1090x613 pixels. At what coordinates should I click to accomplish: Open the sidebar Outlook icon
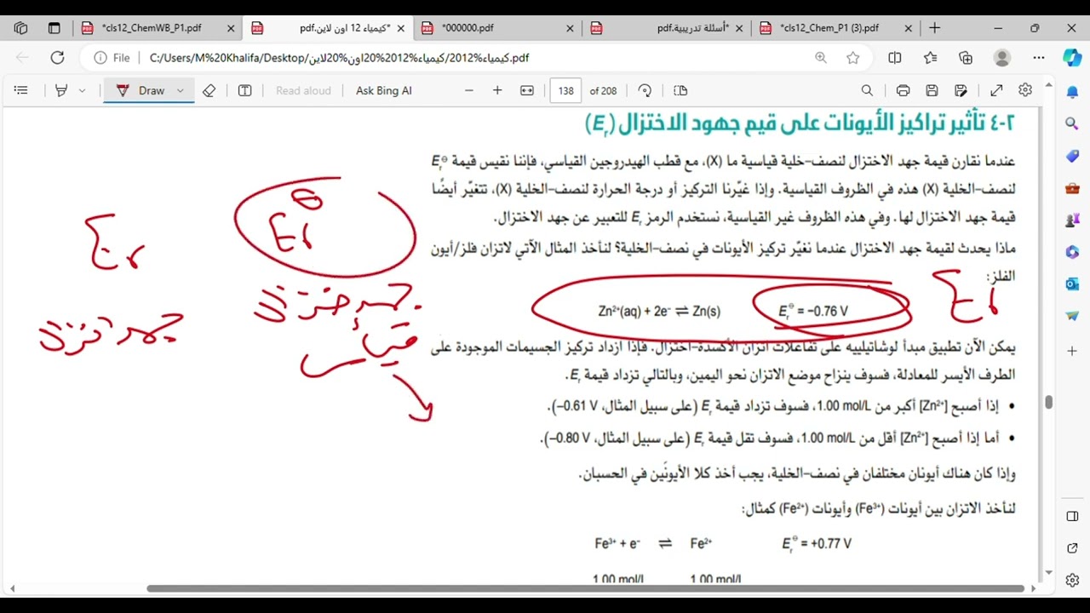pos(1072,284)
